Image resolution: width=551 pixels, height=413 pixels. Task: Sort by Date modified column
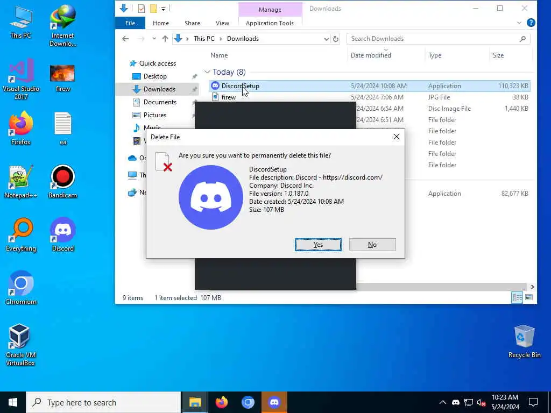click(x=371, y=55)
